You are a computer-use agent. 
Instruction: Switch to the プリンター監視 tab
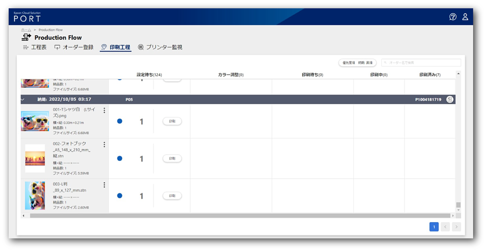tap(160, 47)
